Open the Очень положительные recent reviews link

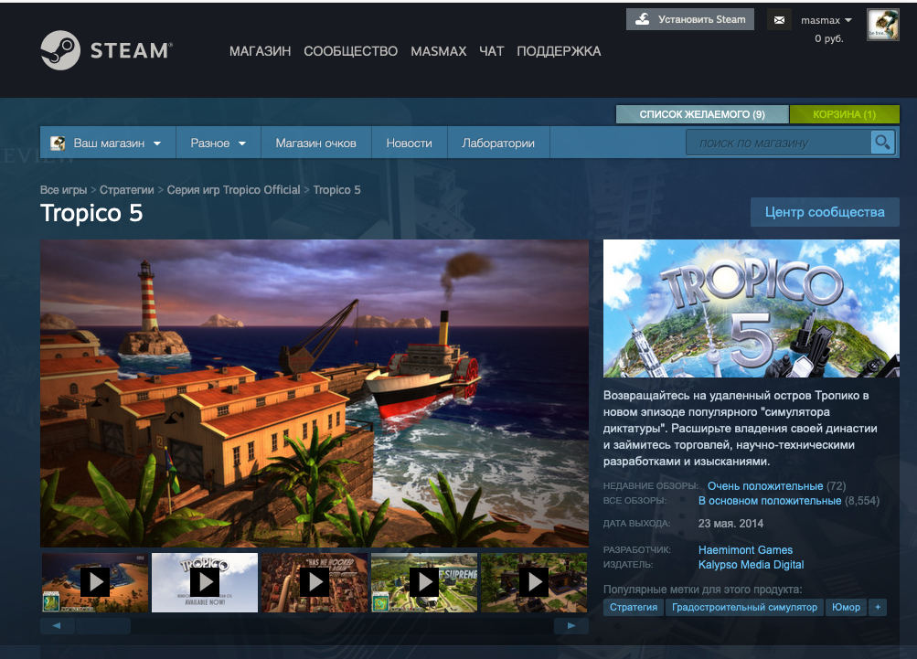pyautogui.click(x=765, y=486)
